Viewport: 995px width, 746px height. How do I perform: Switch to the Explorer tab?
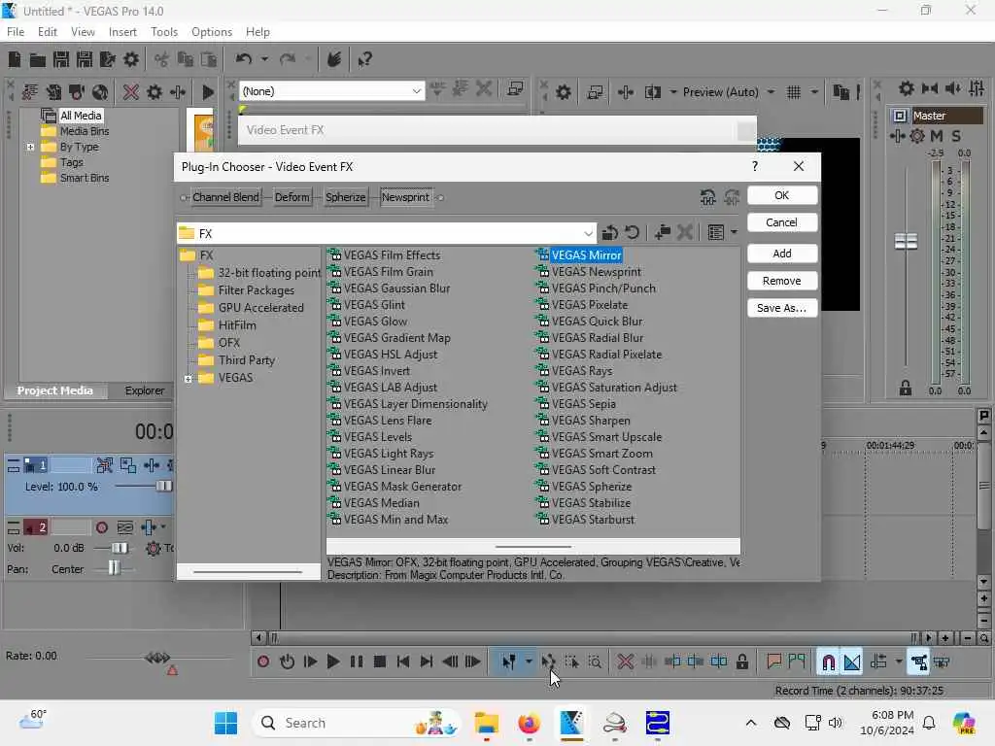click(144, 390)
